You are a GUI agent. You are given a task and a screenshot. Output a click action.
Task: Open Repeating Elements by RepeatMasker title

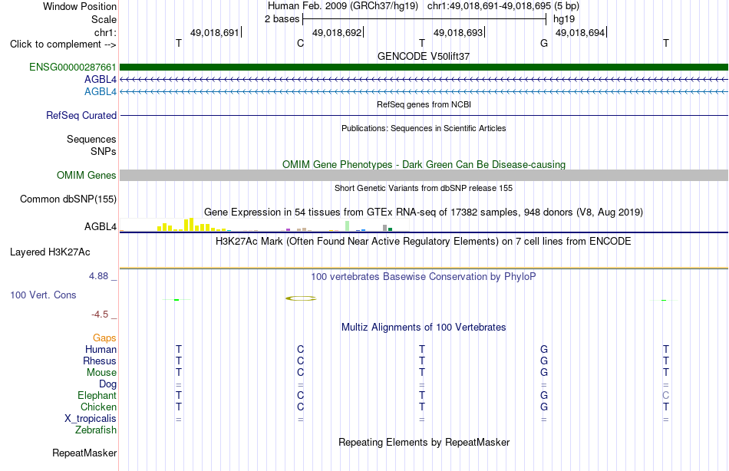tap(424, 443)
